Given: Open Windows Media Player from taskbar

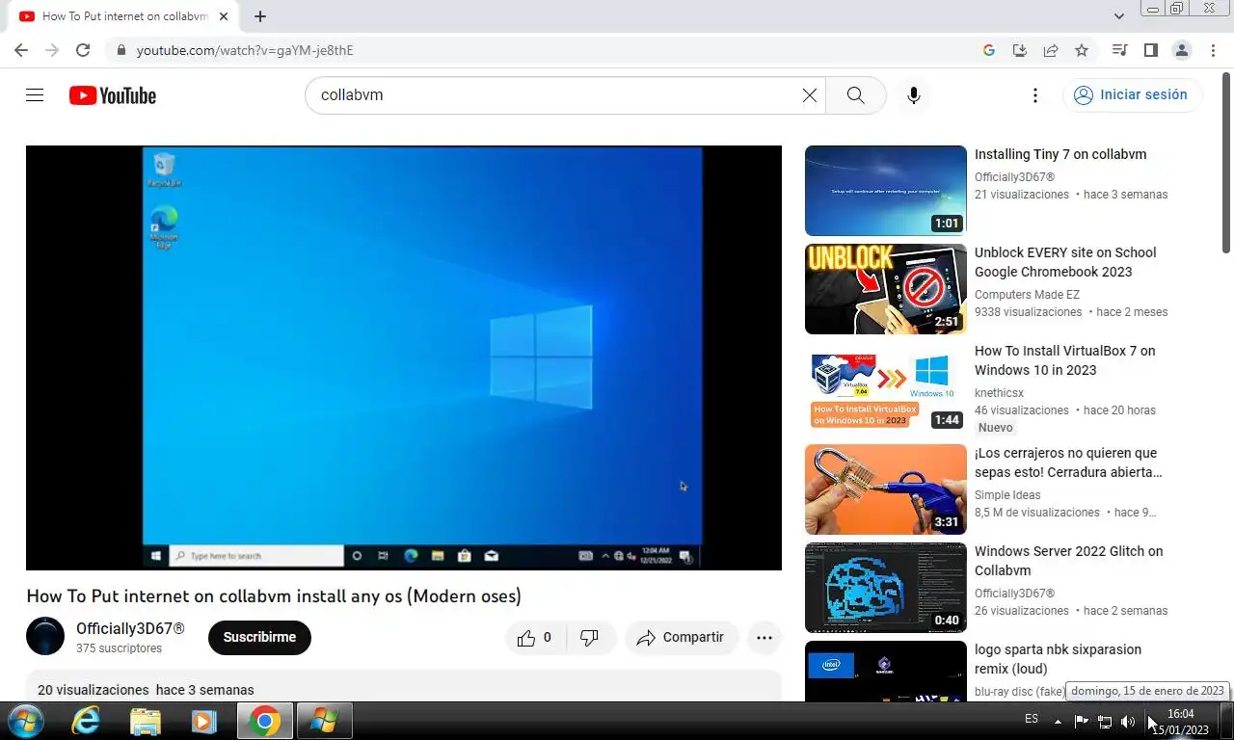Looking at the screenshot, I should (203, 721).
